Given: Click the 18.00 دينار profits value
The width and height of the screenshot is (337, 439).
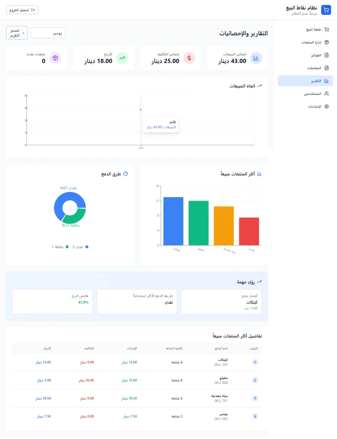Looking at the screenshot, I should pos(99,61).
